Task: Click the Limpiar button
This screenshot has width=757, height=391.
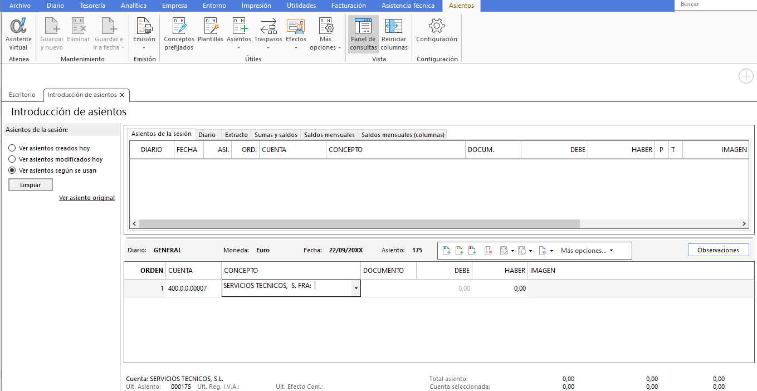Action: pos(31,185)
